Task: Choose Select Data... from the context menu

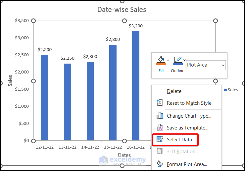Action: point(181,140)
